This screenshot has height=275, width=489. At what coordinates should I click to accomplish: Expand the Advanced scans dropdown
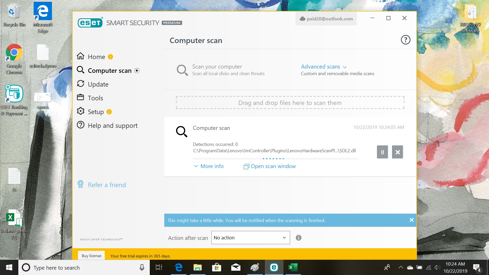tap(324, 67)
